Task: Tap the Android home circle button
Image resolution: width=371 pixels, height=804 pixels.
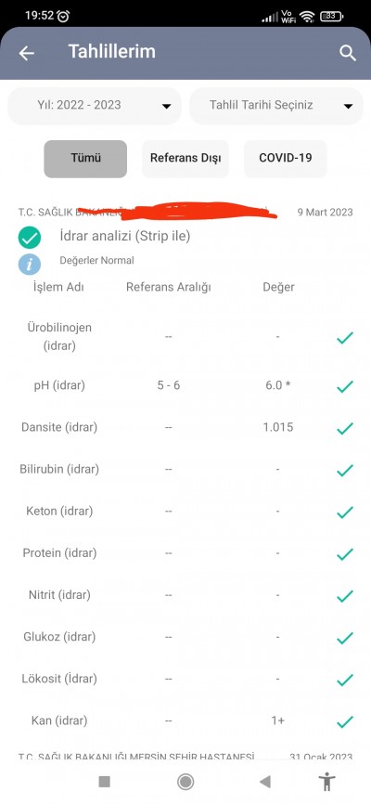Action: coord(185,782)
